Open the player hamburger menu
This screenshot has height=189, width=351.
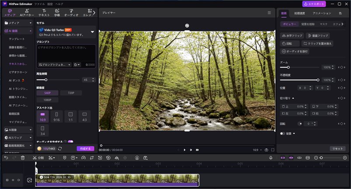(269, 13)
